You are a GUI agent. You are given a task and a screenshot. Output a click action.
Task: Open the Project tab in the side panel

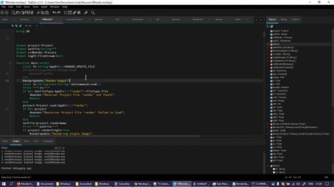point(295,20)
